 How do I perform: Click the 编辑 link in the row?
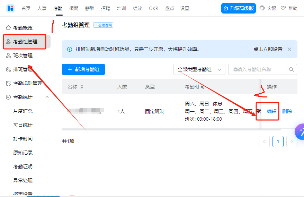click(271, 111)
